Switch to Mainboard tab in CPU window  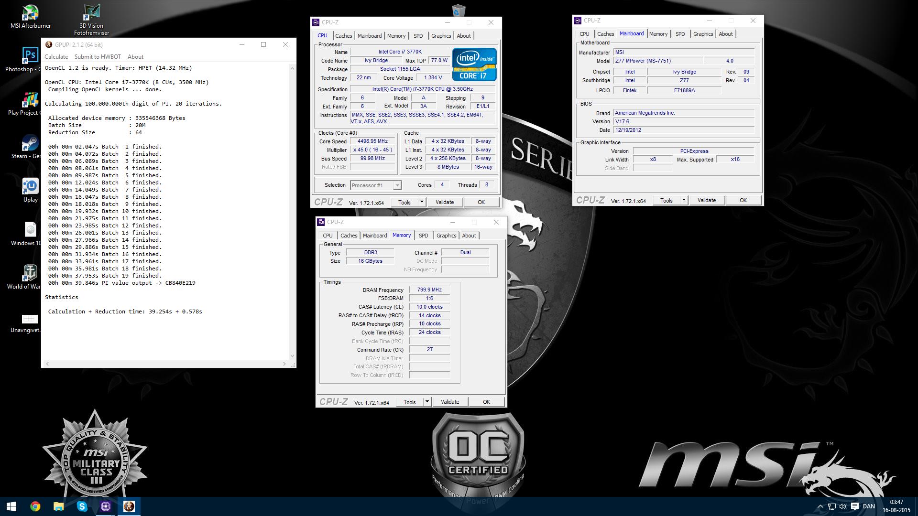coord(370,36)
